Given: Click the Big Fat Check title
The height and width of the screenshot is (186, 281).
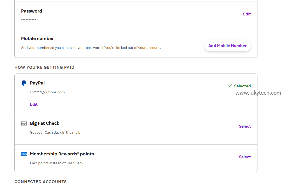Looking at the screenshot, I should 44,123.
